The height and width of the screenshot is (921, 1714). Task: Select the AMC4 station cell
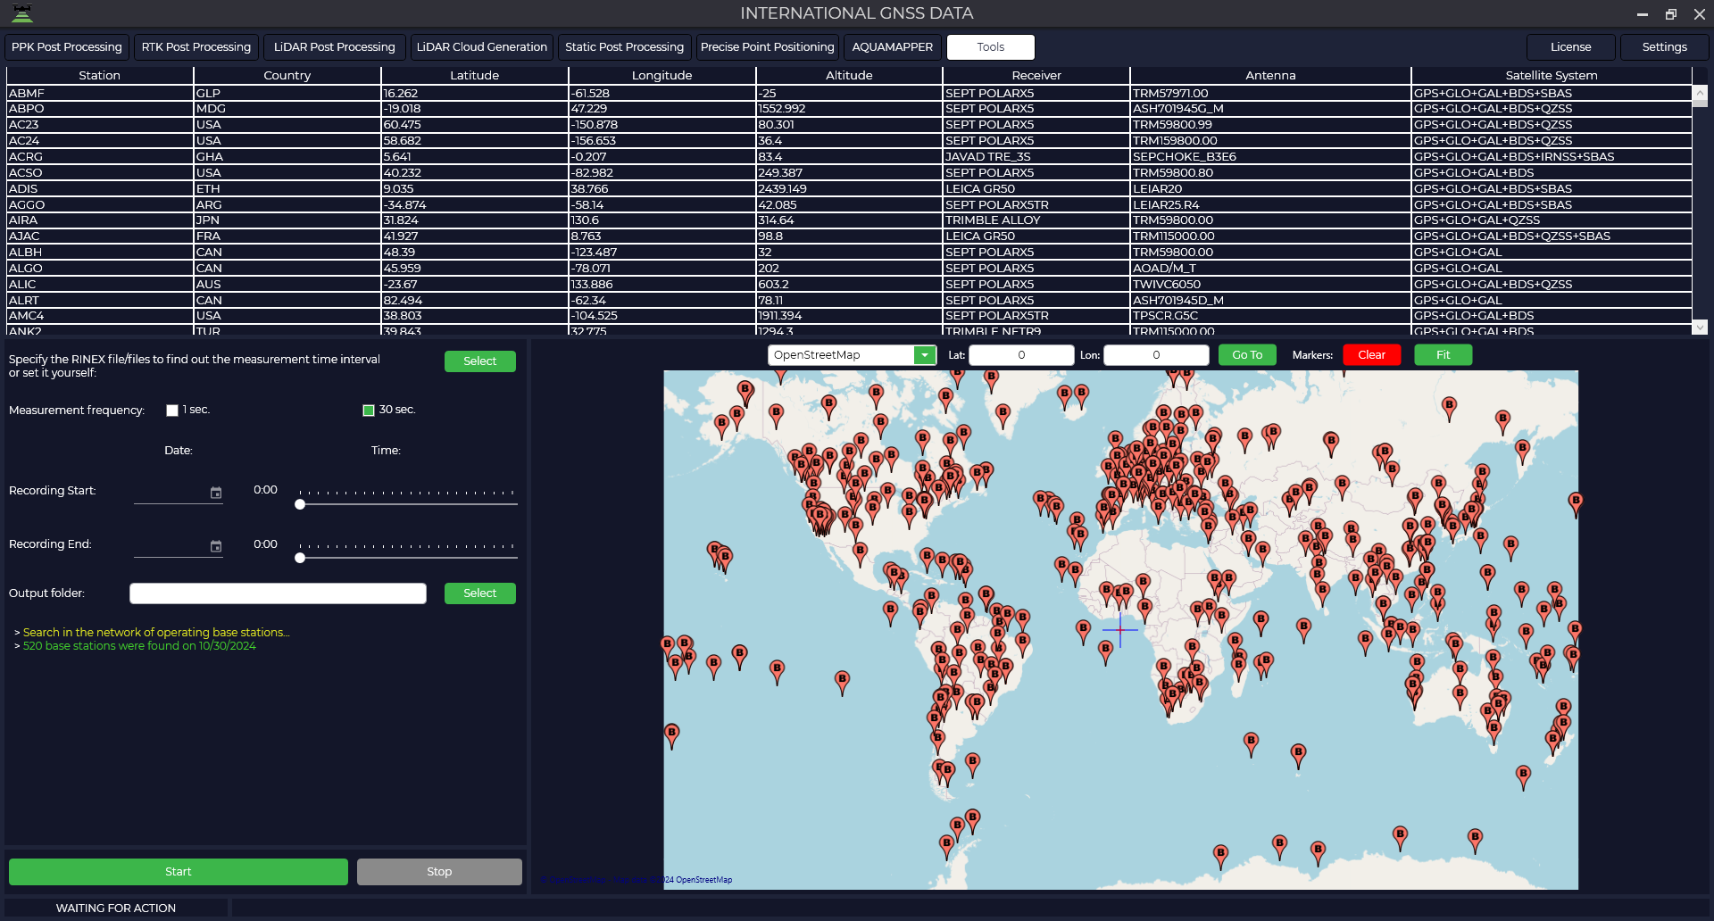click(x=100, y=316)
